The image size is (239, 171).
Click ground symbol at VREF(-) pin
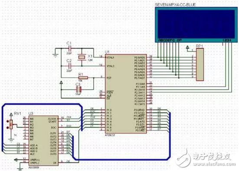click(20, 168)
